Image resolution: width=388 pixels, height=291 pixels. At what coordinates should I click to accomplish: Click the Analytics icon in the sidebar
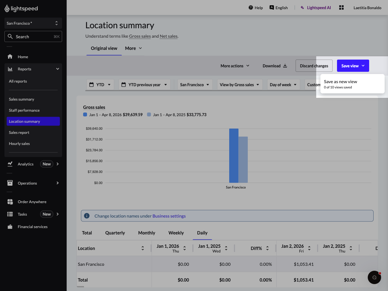click(x=10, y=164)
